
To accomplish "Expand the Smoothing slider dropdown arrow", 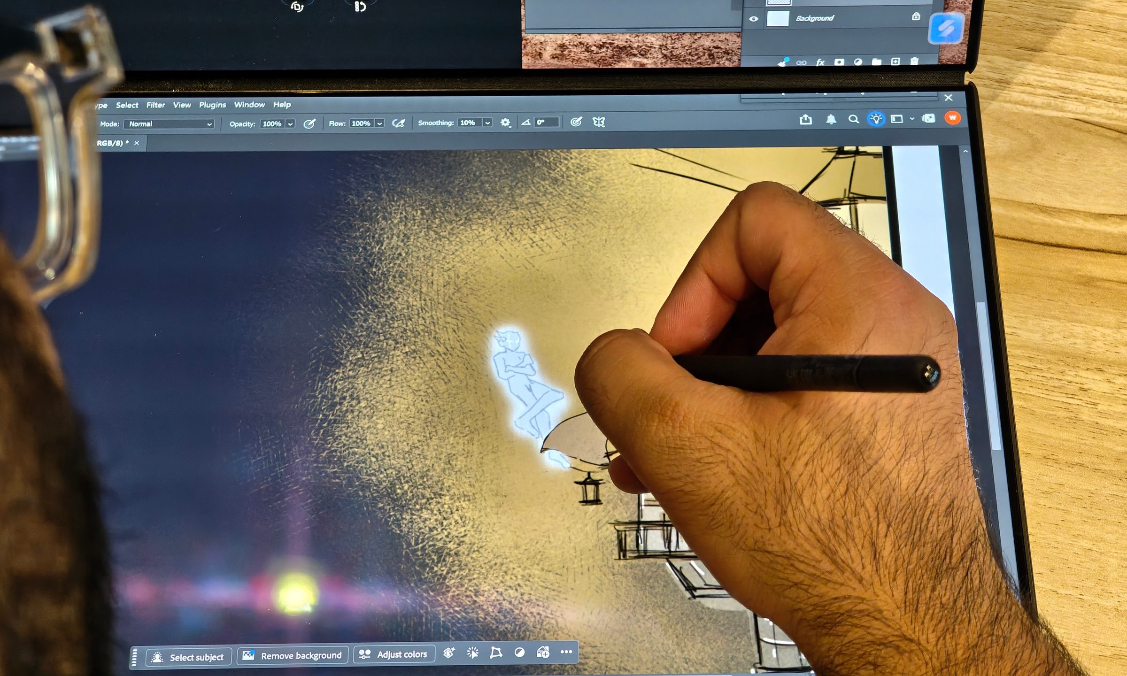I will click(488, 123).
